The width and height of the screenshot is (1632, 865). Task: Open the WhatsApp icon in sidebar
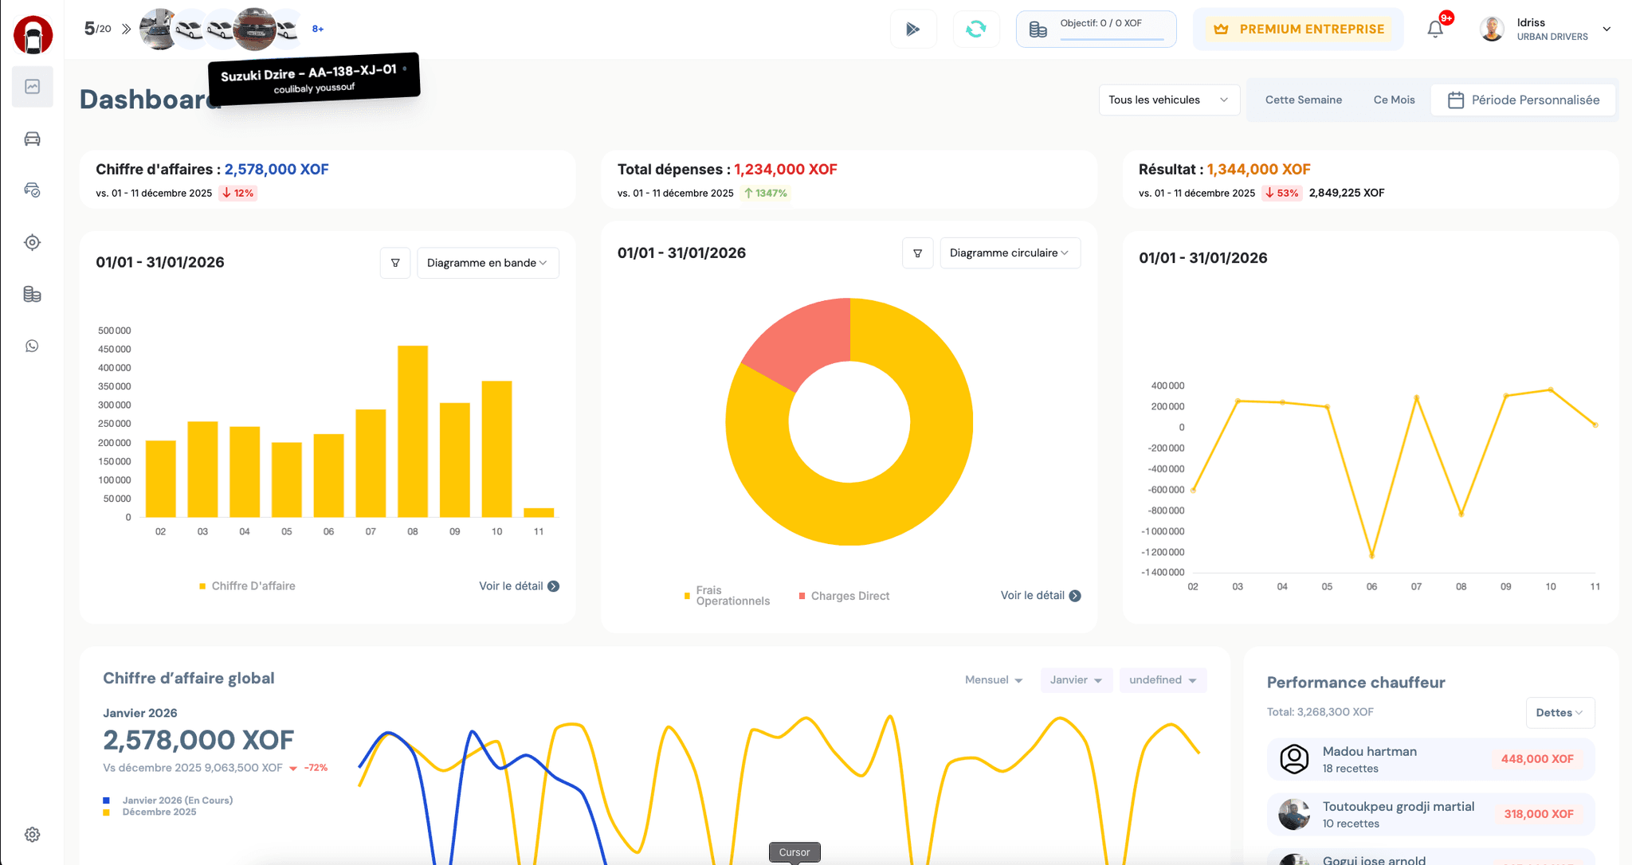33,346
